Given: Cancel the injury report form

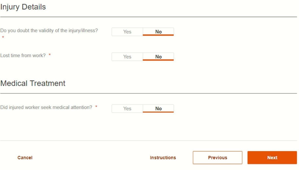Looking at the screenshot, I should coord(25,158).
